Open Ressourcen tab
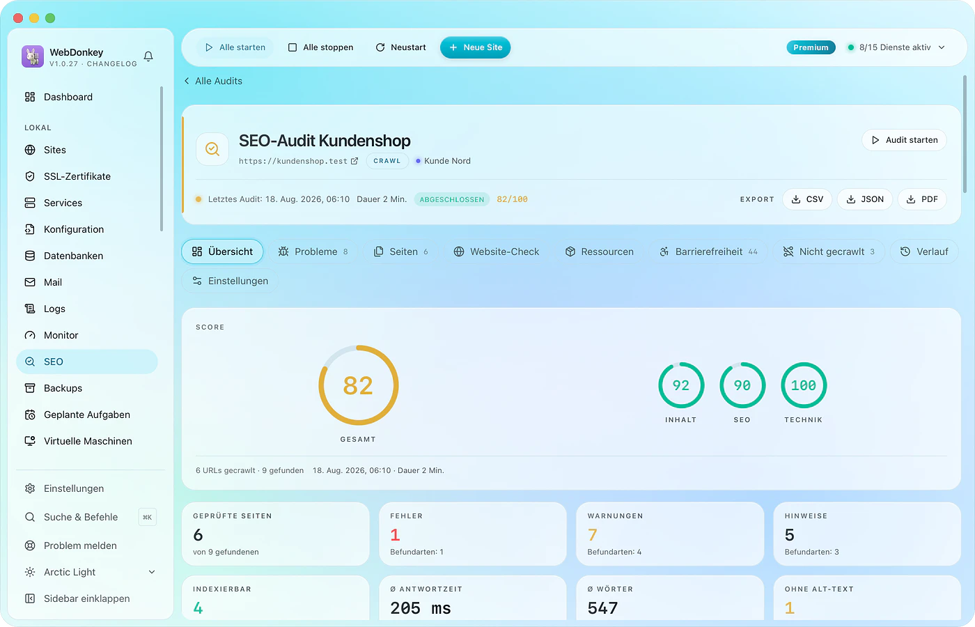The image size is (975, 627). (599, 251)
